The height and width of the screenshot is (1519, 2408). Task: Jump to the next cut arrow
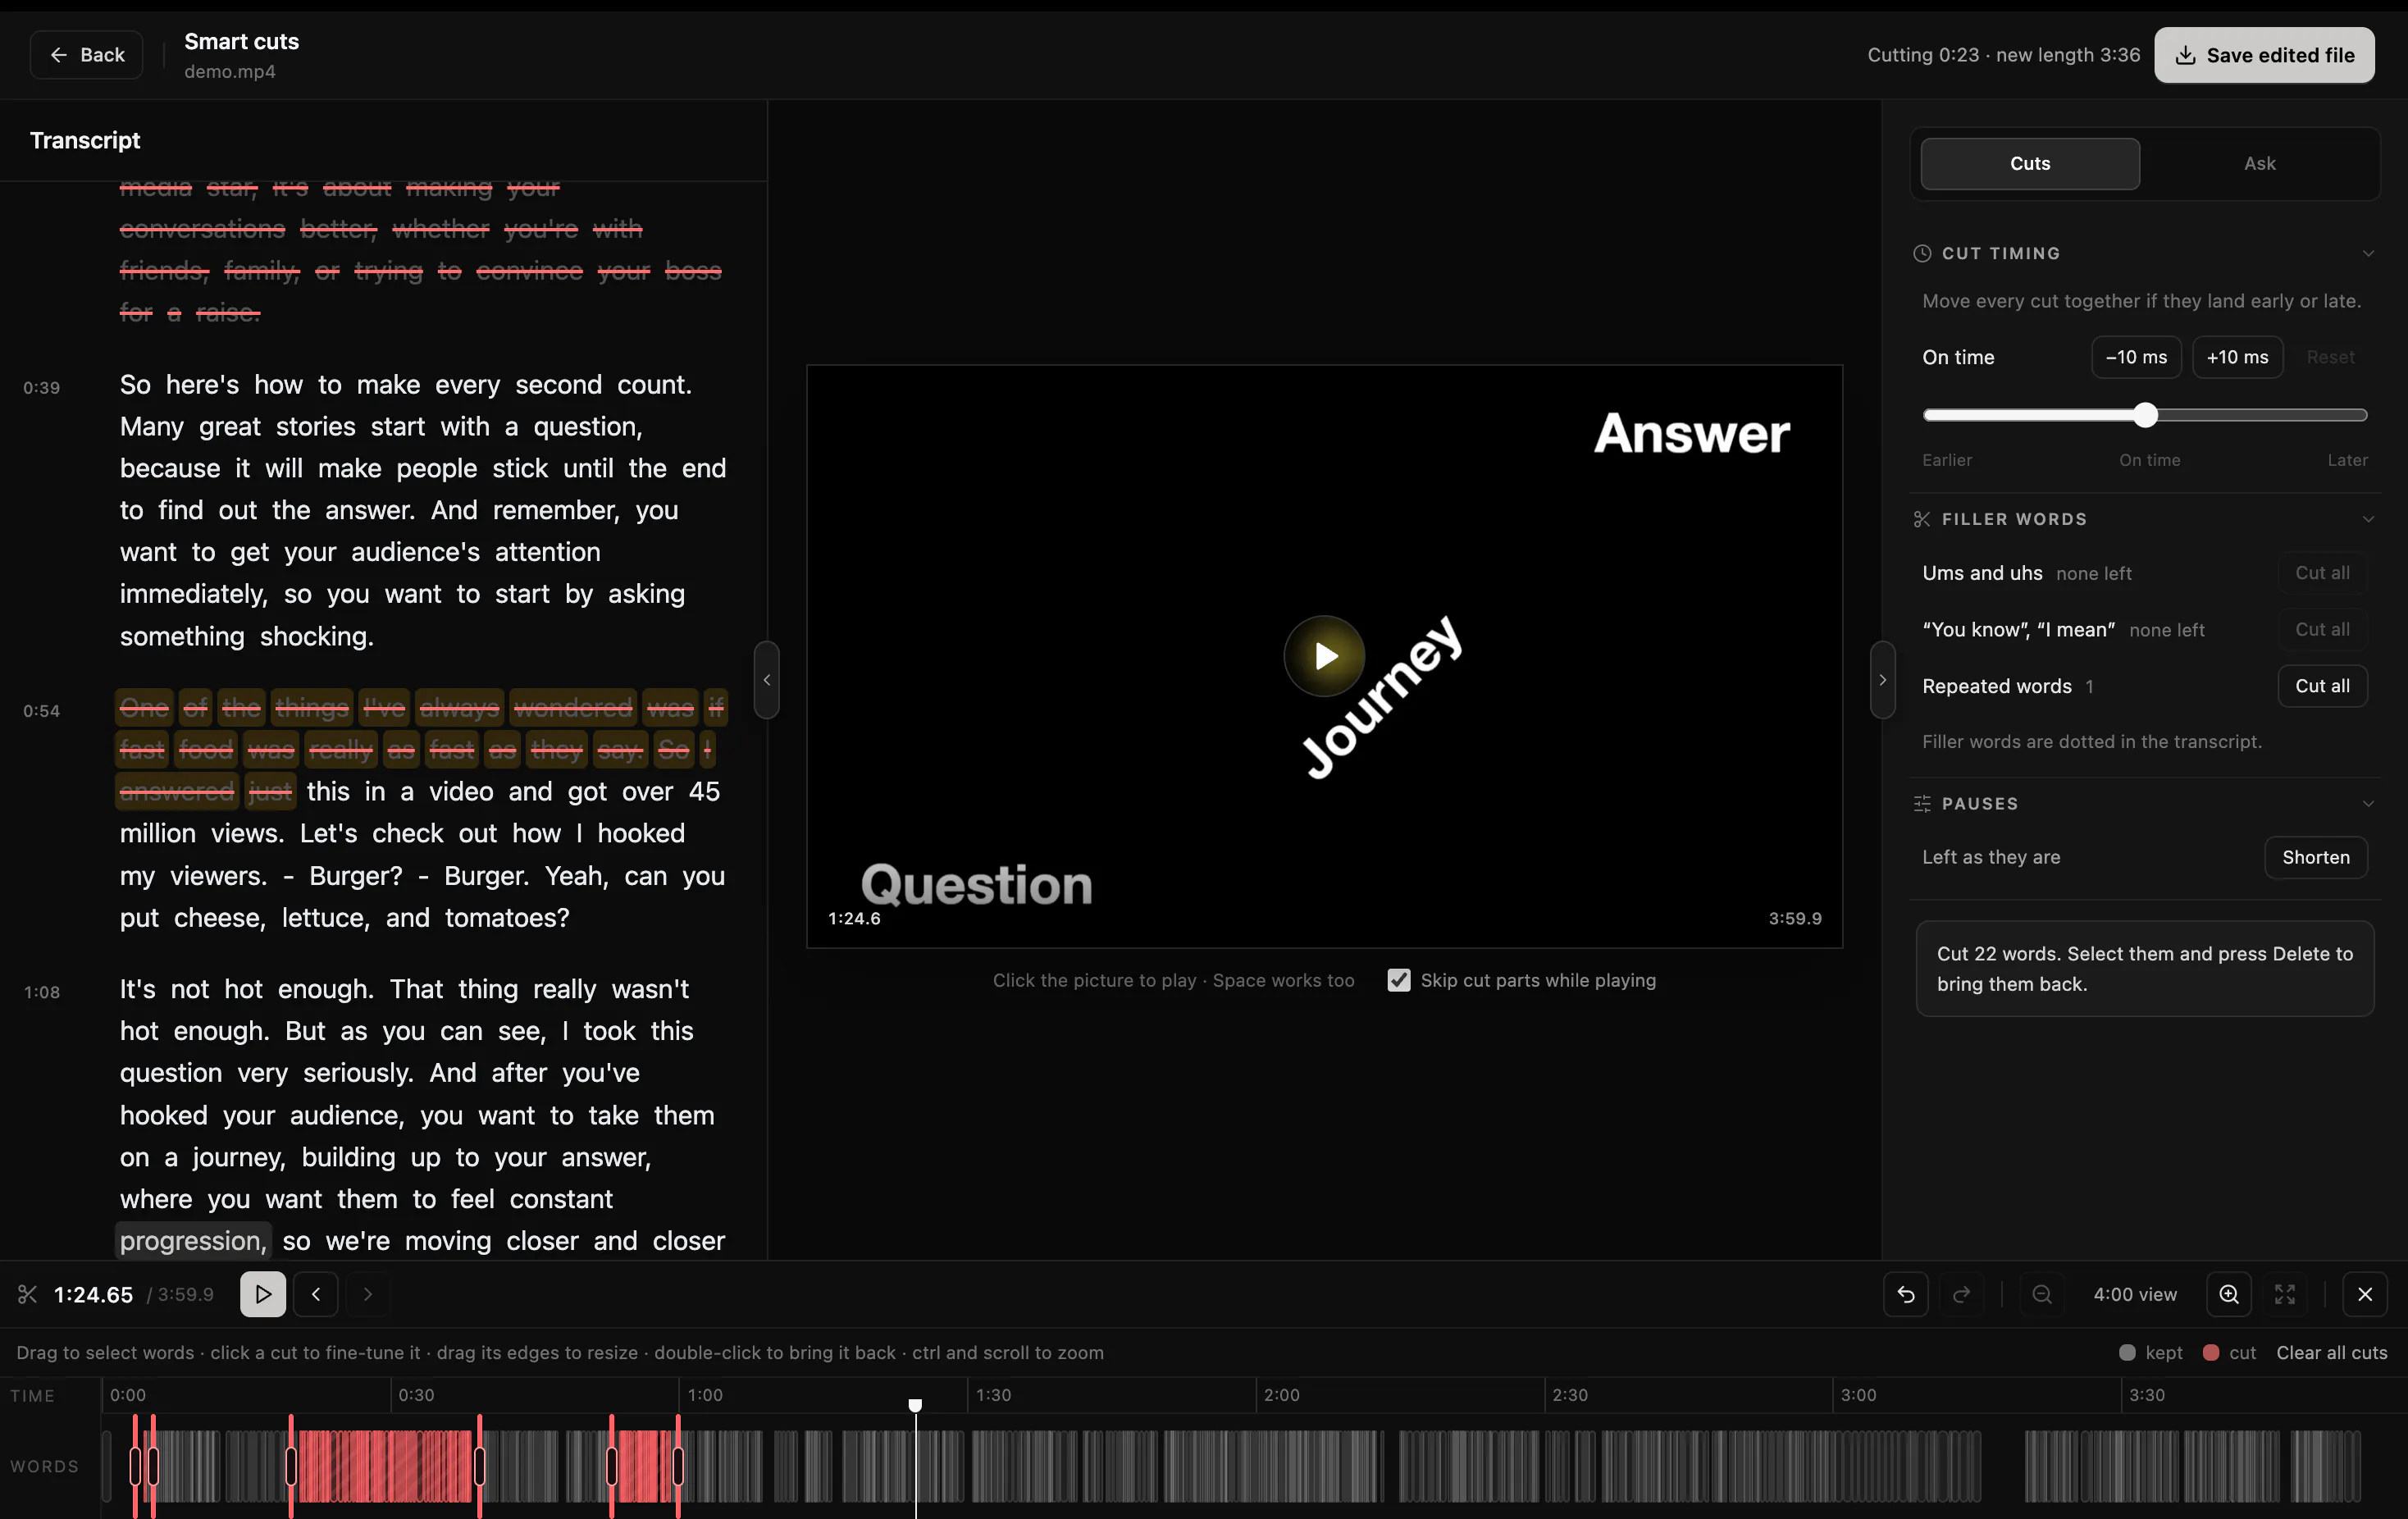pyautogui.click(x=368, y=1294)
